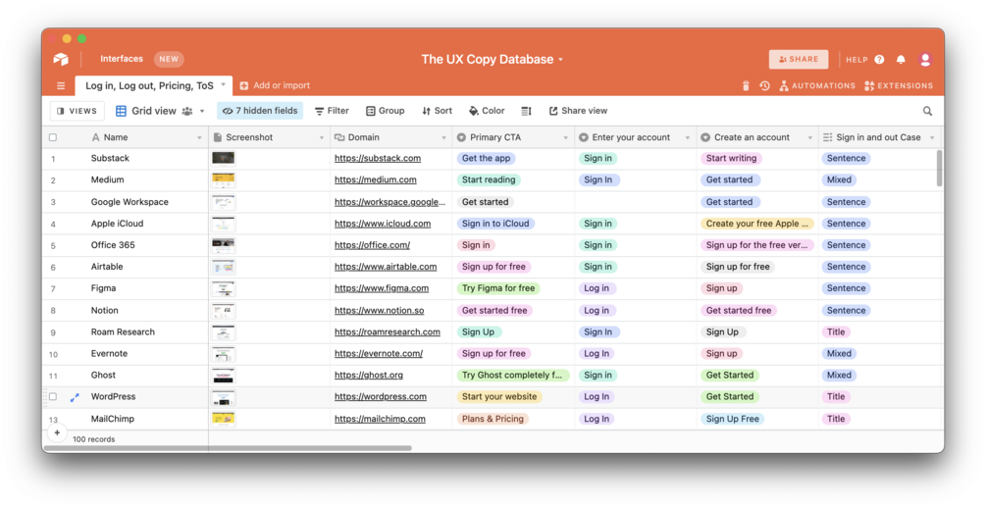Open the user account avatar
Screen dimensions: 986x508
point(925,59)
